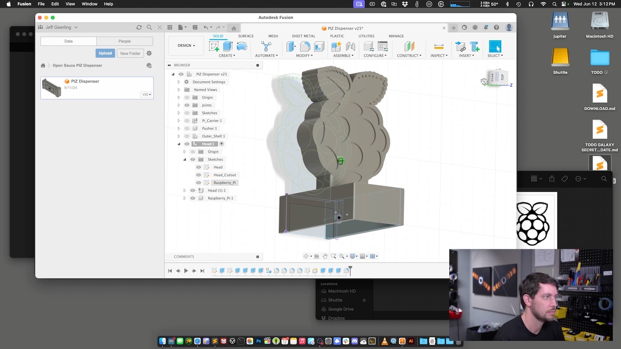Open the PIZ Dispenser thumbnail
Viewport: 621px width, 349px height.
click(52, 88)
